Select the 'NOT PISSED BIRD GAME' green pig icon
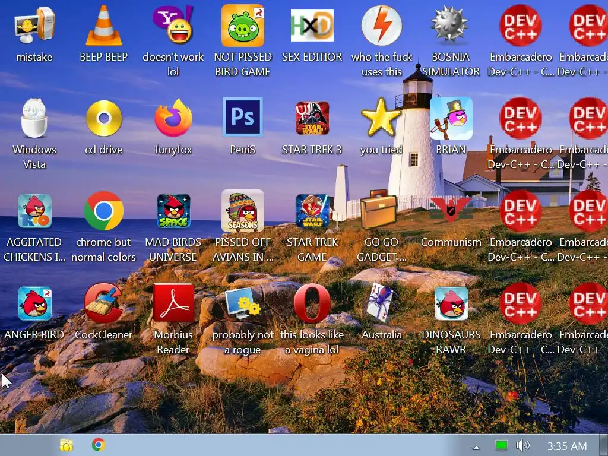The height and width of the screenshot is (456, 608). [x=243, y=26]
